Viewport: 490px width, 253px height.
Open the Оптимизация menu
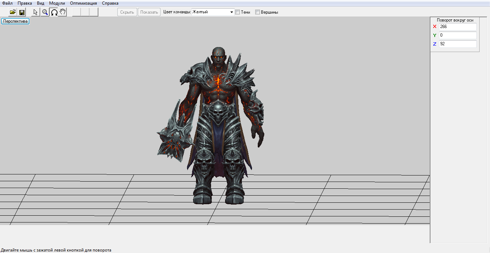click(83, 3)
